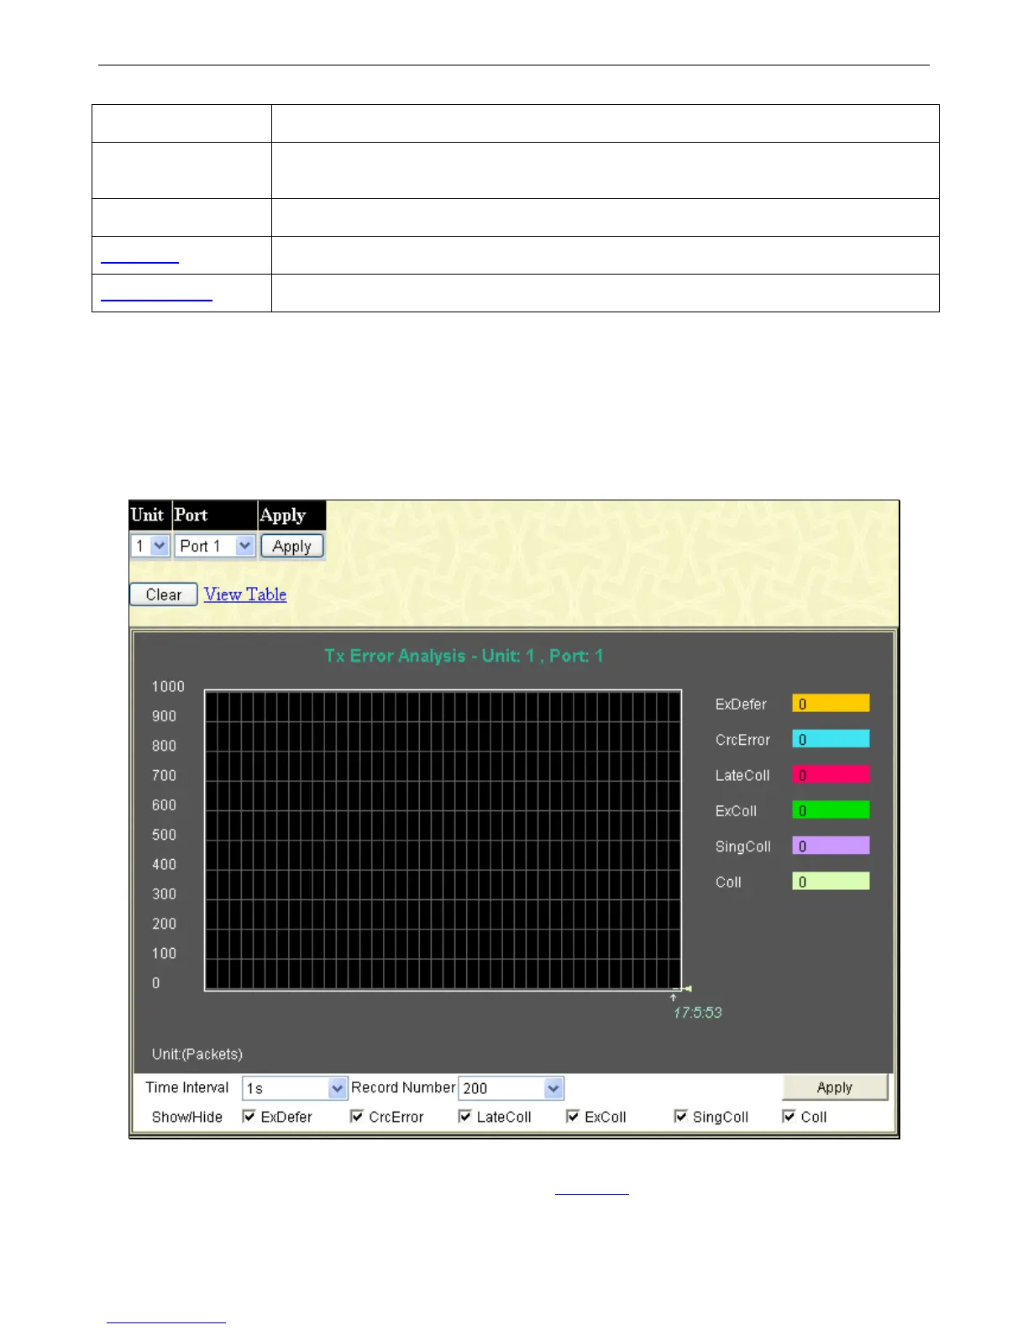Open the Record Number dropdown
The image size is (1028, 1330).
click(x=511, y=1088)
